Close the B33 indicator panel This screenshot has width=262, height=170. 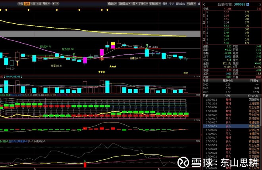click(x=199, y=95)
